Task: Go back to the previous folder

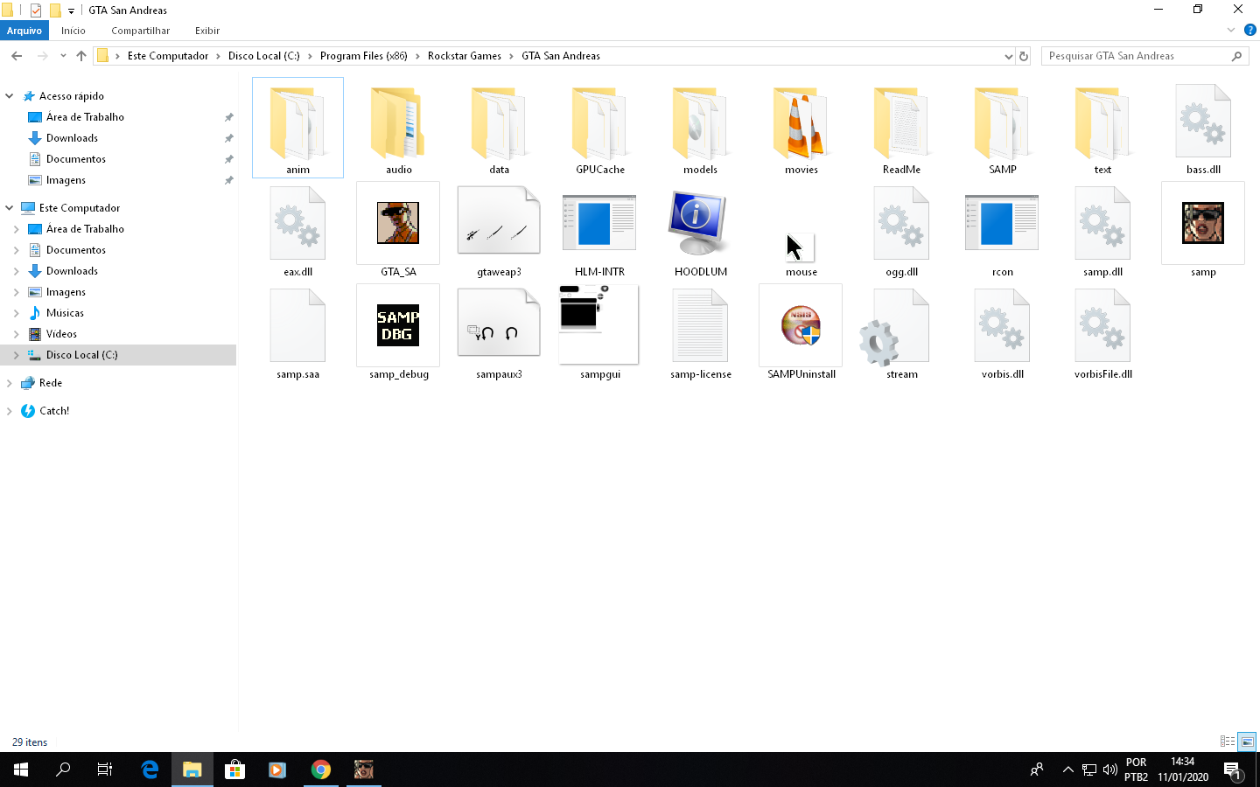Action: 17,56
